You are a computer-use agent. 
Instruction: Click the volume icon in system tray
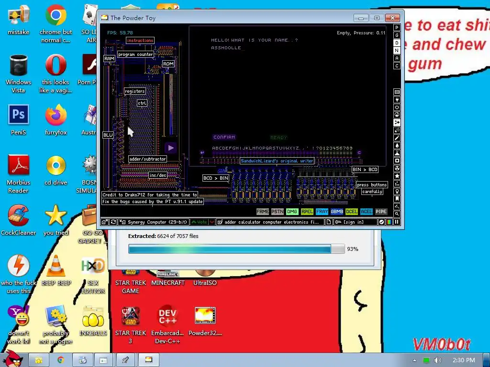[x=437, y=360]
